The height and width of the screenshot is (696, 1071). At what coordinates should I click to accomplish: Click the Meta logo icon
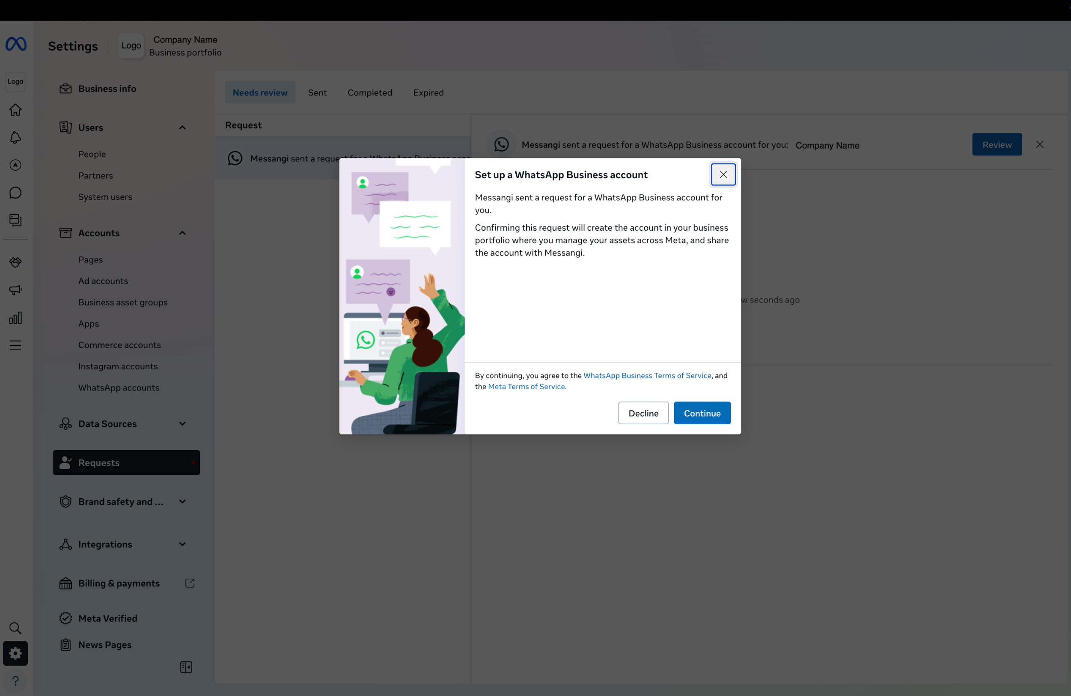click(16, 44)
